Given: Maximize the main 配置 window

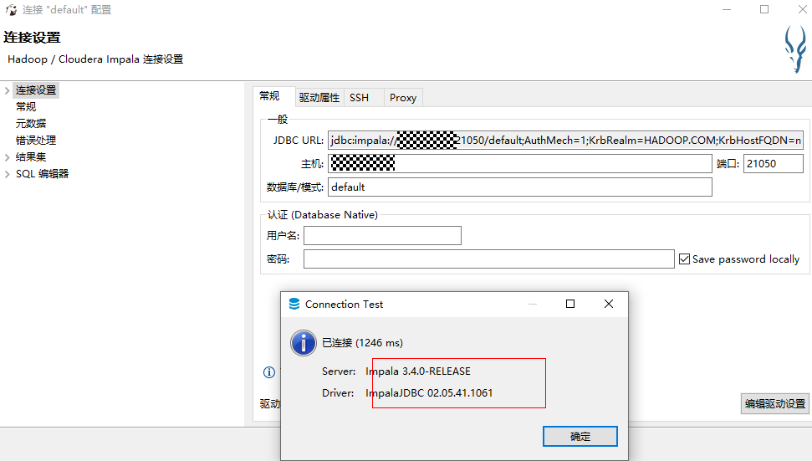Looking at the screenshot, I should click(764, 9).
